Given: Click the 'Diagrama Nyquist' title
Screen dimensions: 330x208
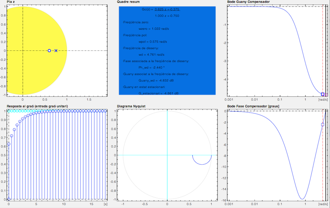Looking at the screenshot, I should pyautogui.click(x=132, y=106).
